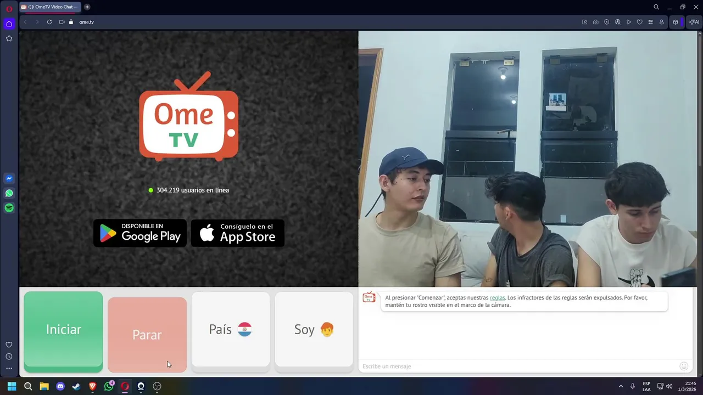Open Messenger in Opera sidebar
703x395 pixels.
(9, 178)
